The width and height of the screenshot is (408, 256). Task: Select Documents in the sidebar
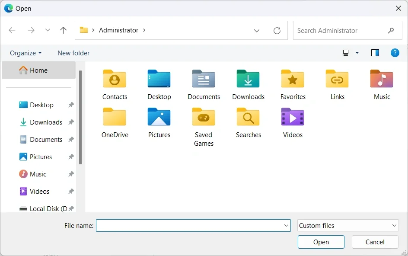tap(46, 139)
